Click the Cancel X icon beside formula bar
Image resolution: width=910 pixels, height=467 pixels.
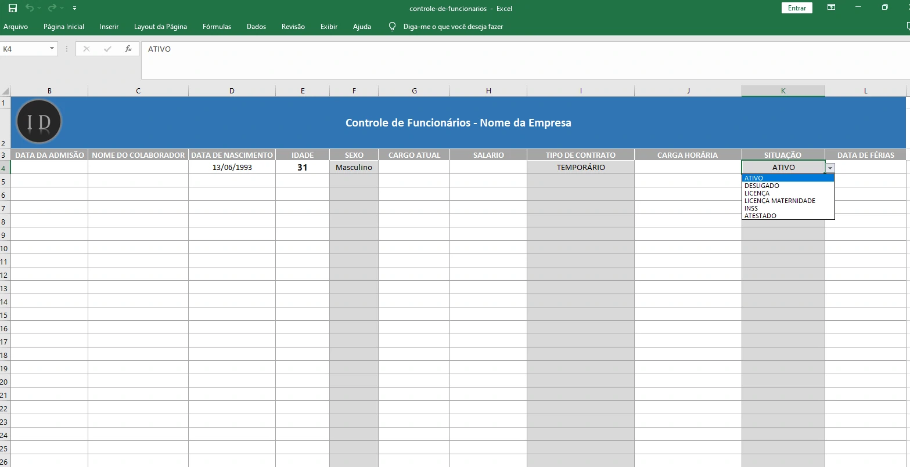coord(86,49)
